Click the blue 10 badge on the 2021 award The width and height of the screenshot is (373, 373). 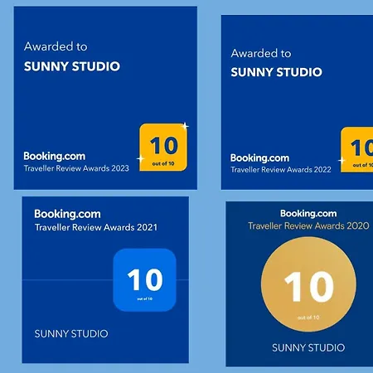[144, 280]
